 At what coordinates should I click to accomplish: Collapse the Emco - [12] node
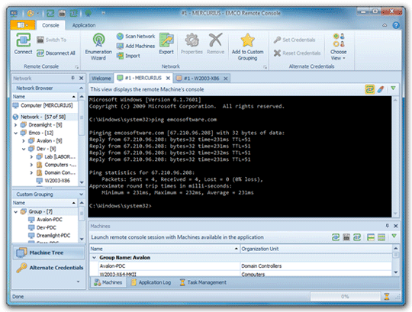[x=15, y=133]
